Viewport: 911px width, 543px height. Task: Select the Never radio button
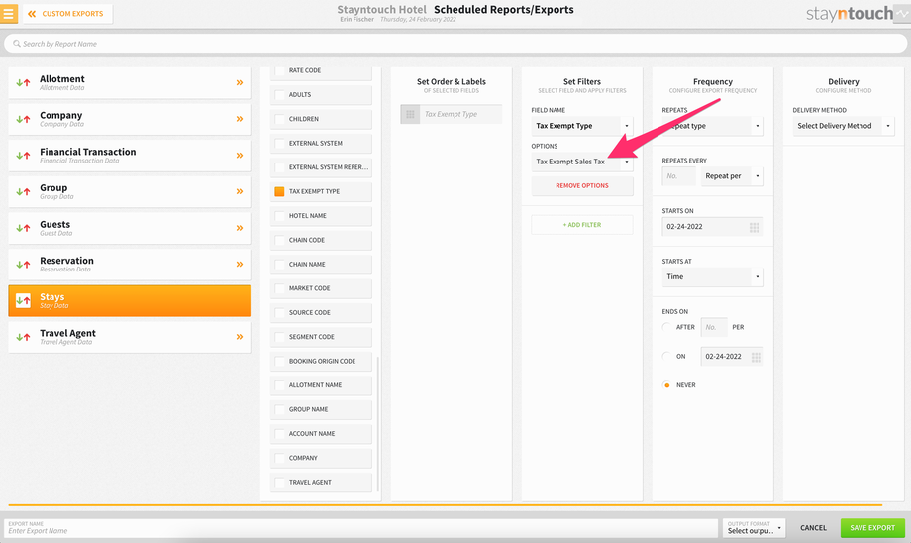(667, 385)
